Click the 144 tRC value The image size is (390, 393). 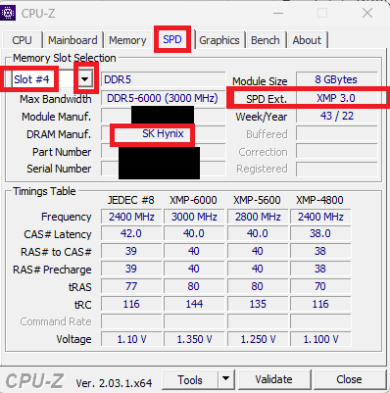[194, 304]
